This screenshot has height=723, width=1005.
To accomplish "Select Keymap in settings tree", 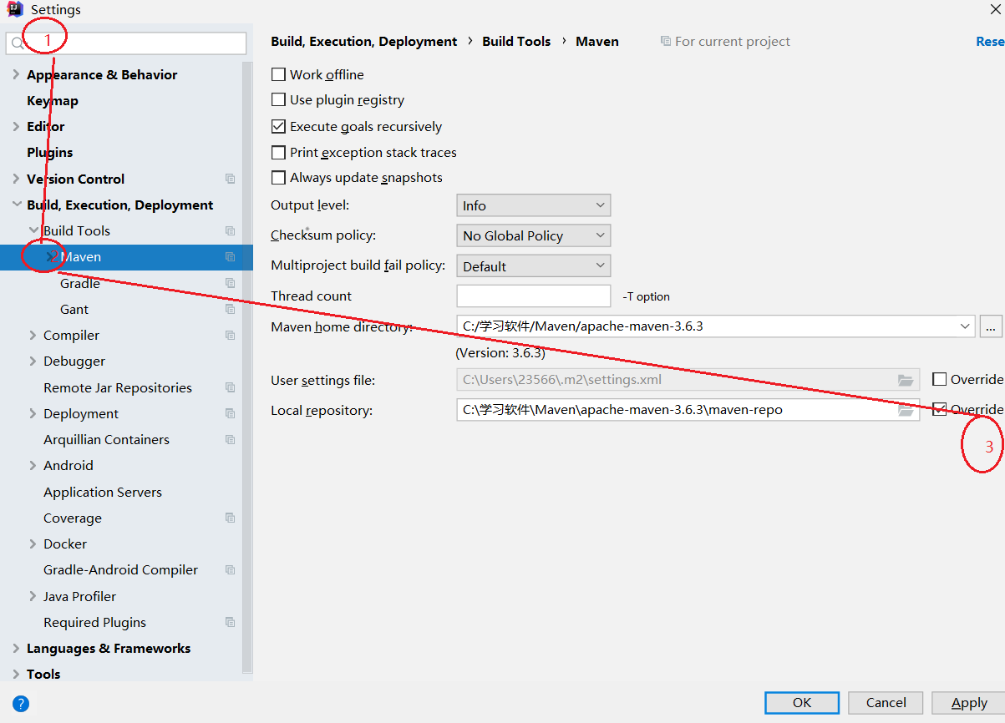I will (53, 100).
